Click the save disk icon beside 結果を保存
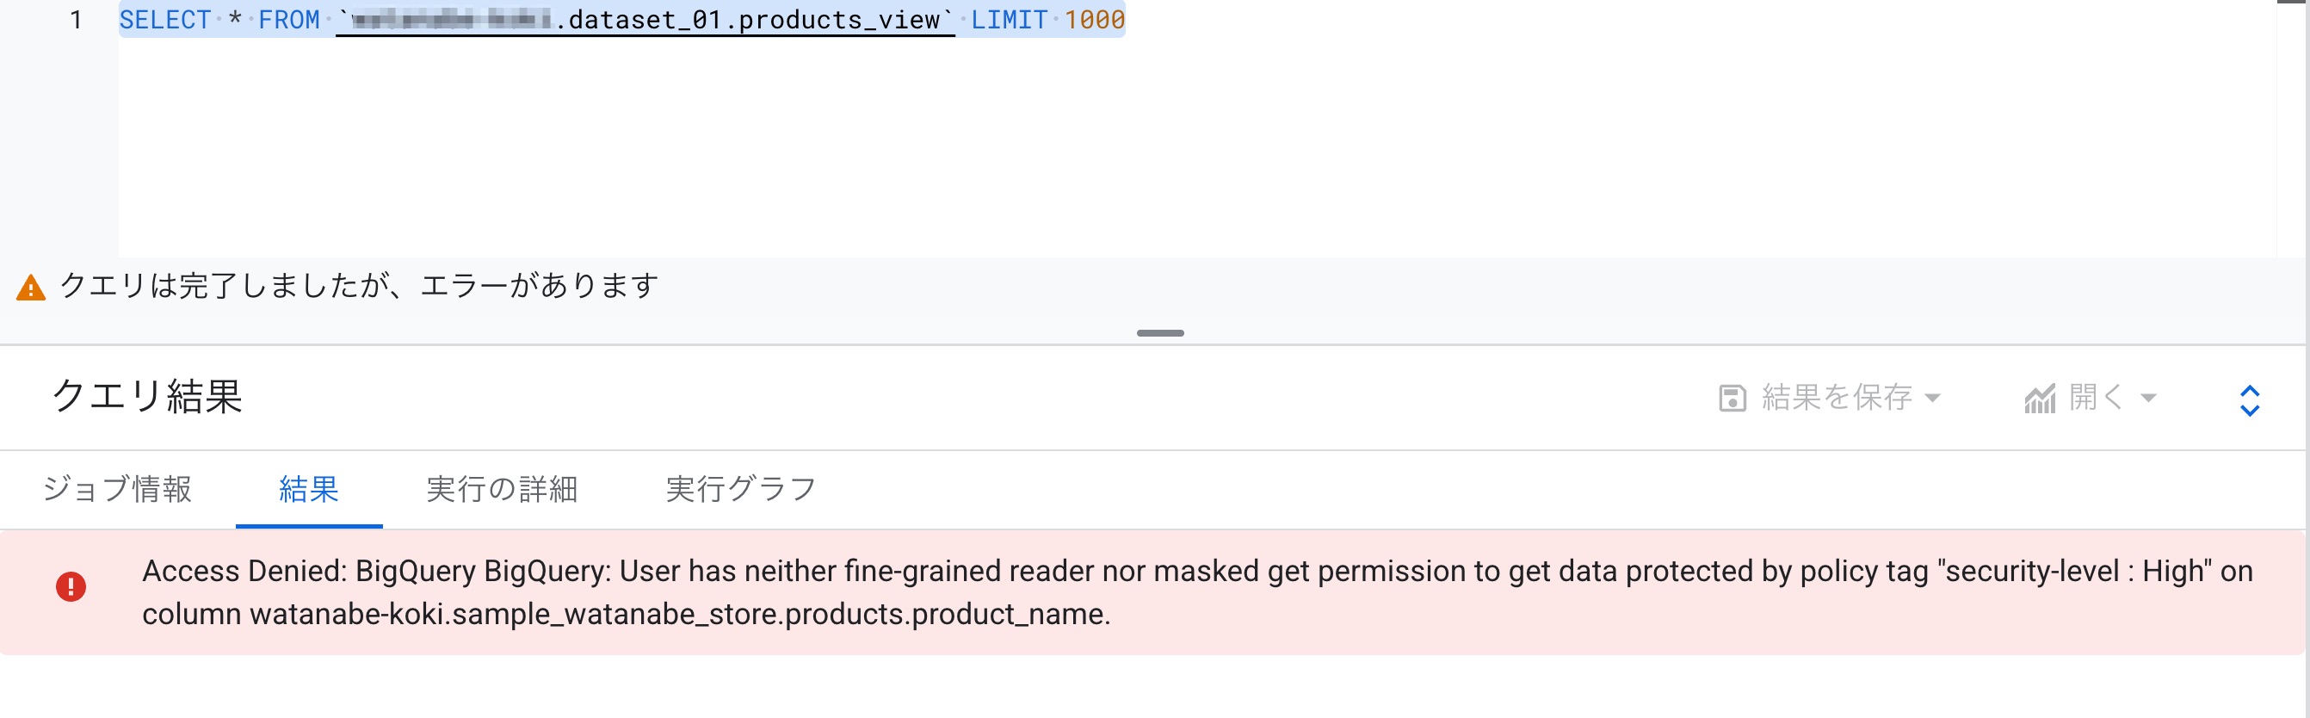The image size is (2310, 718). point(1732,398)
